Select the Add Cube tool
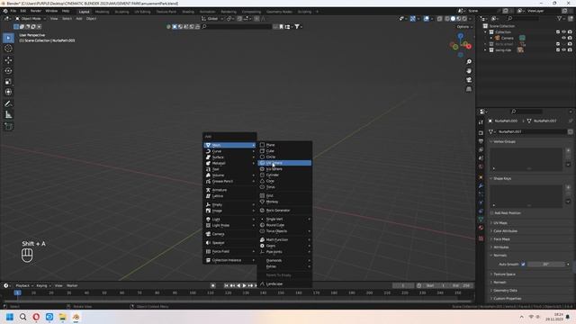576x324 pixels. 8,126
